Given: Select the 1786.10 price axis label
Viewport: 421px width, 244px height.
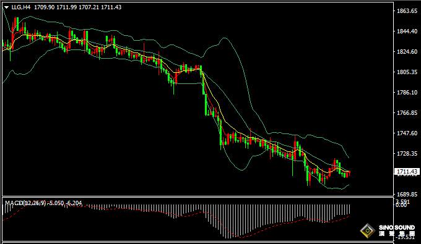Looking at the screenshot, I should [407, 93].
